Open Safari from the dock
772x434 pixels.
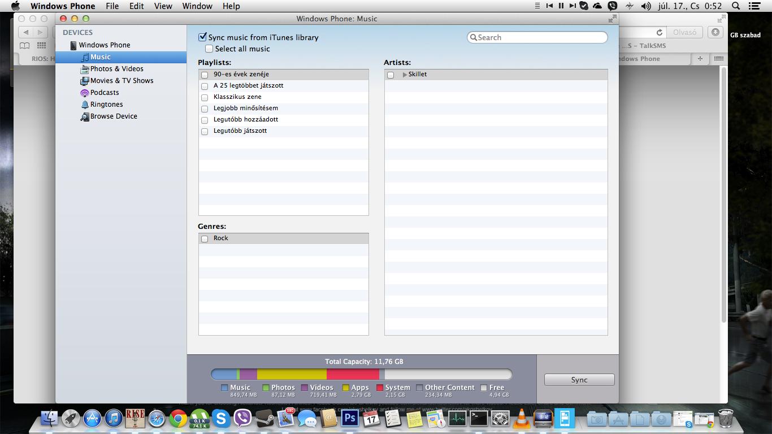[x=157, y=418]
